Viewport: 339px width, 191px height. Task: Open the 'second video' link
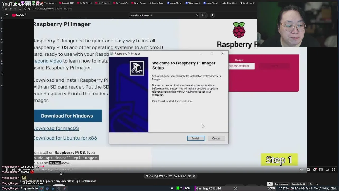48,61
